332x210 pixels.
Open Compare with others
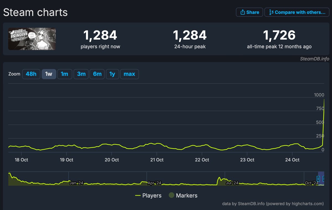[297, 12]
